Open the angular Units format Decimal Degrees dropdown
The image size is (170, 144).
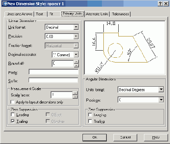[x=141, y=90]
